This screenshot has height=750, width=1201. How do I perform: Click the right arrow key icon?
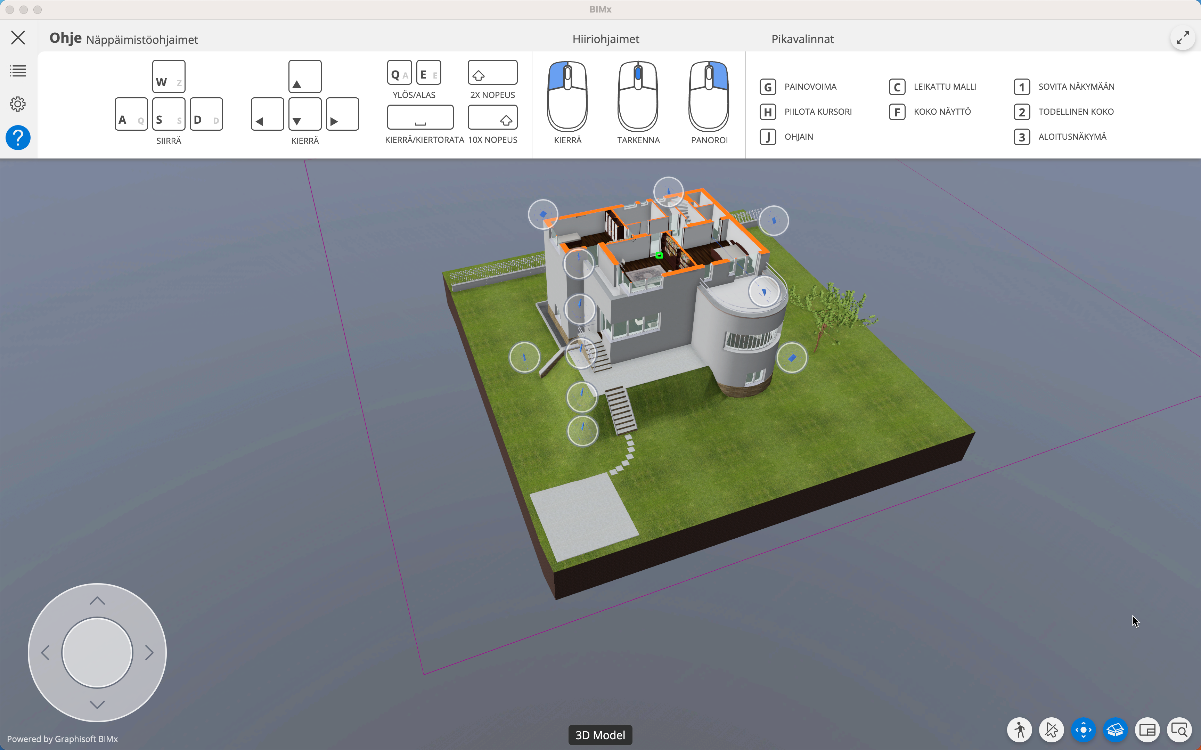click(x=343, y=114)
